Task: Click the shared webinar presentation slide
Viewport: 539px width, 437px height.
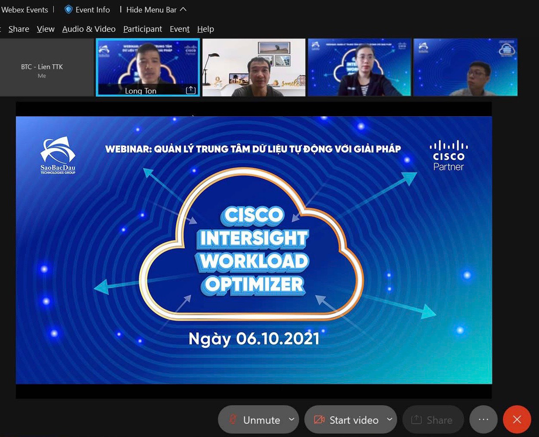Action: point(254,250)
